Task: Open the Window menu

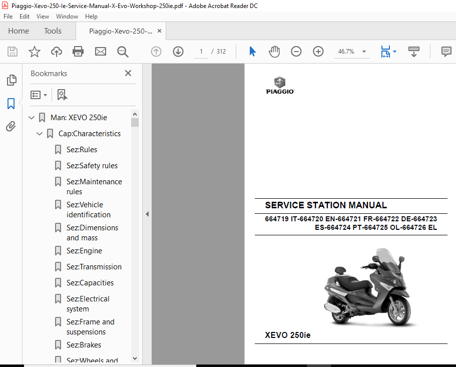Action: click(x=67, y=17)
